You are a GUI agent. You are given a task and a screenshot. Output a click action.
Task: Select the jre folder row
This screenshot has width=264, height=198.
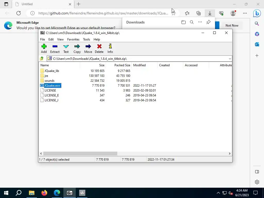point(44,76)
